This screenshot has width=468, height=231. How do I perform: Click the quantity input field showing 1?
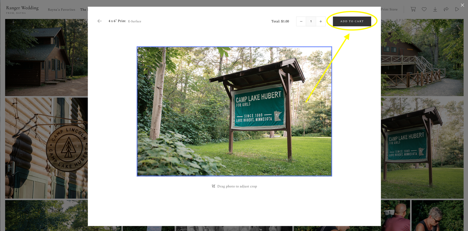click(311, 21)
